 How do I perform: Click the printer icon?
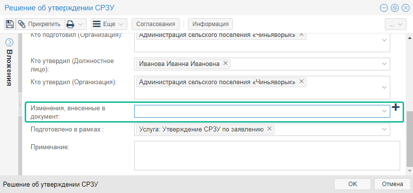pyautogui.click(x=71, y=24)
